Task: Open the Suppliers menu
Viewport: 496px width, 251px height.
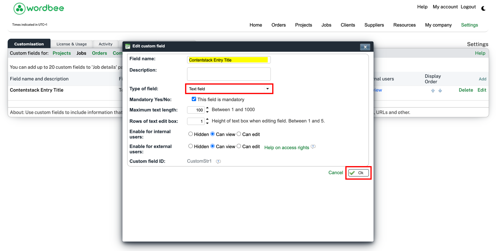Action: [374, 25]
